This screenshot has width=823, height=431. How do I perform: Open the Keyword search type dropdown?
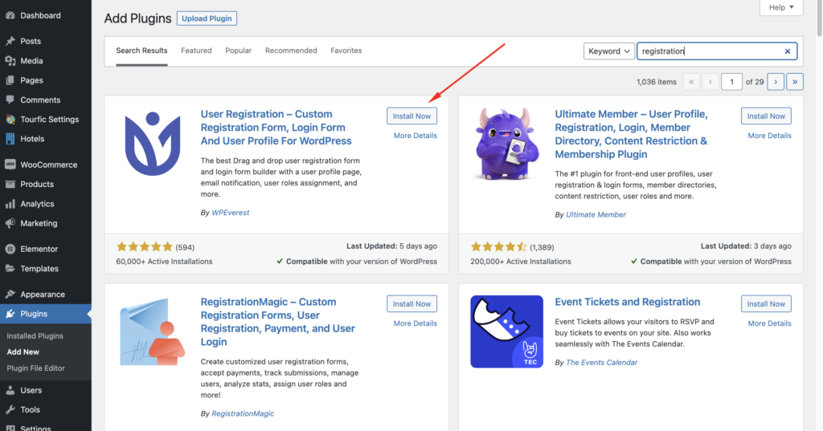pos(609,51)
